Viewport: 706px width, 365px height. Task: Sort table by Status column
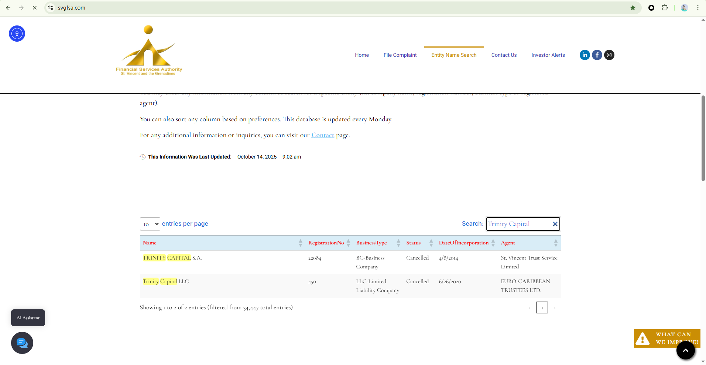coord(419,243)
